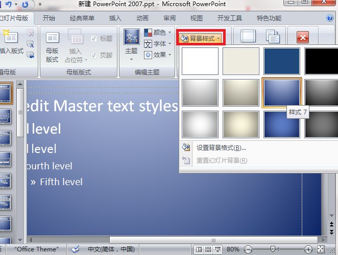
Task: Choose the cream radial gradient swatch
Action: coord(241,124)
